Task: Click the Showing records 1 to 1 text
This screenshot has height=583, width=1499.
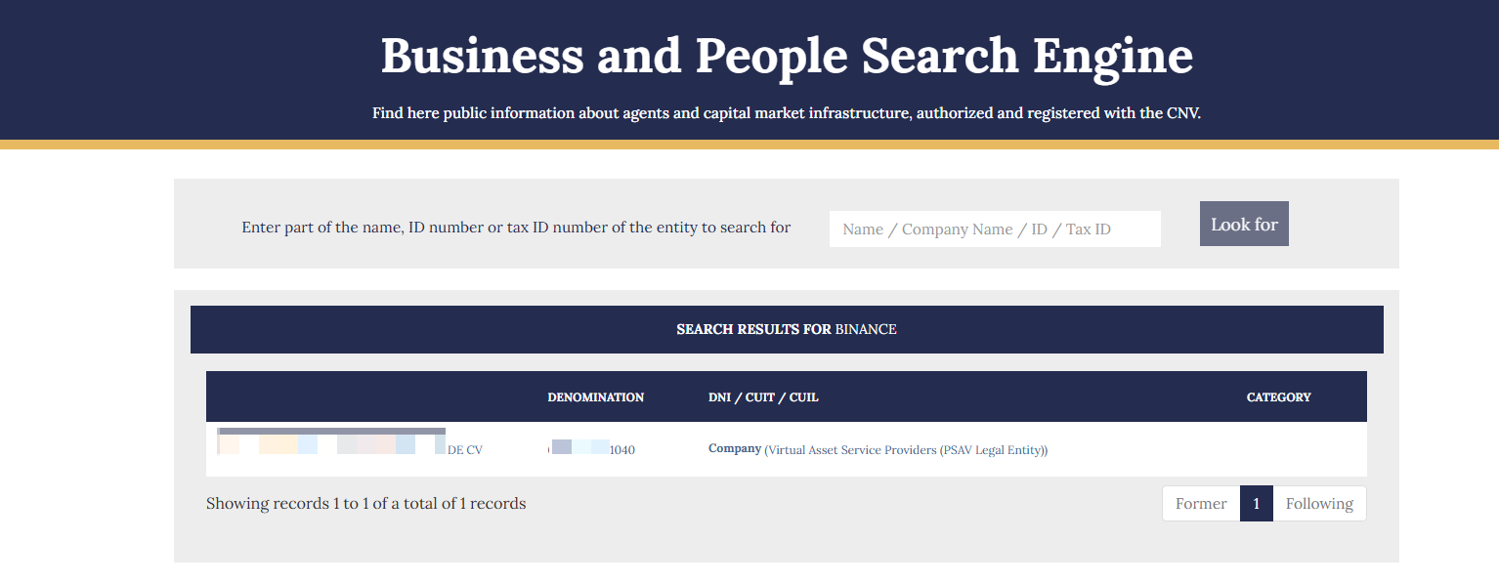Action: (x=365, y=504)
